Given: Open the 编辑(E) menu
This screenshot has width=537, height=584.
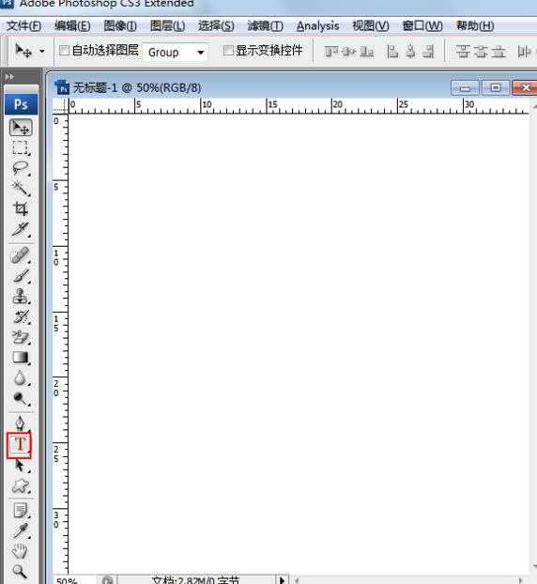Looking at the screenshot, I should click(x=72, y=25).
